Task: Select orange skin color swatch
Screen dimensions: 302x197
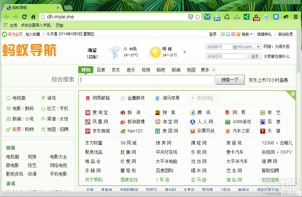Action: tap(238, 34)
